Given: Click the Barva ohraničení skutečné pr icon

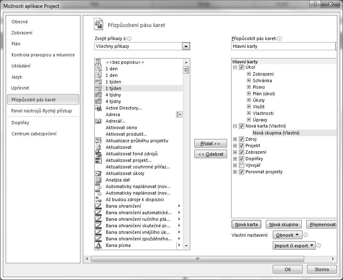Looking at the screenshot, I should [x=98, y=226].
